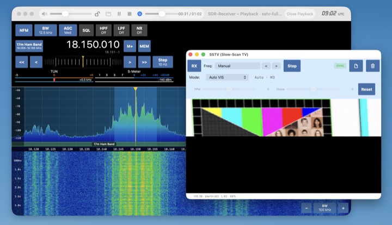Open the Mode Auto VIS dropdown
Screen dimensions: 392x225
click(227, 77)
